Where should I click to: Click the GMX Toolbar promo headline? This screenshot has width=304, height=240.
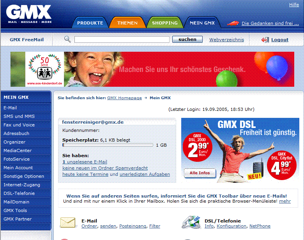(177, 196)
